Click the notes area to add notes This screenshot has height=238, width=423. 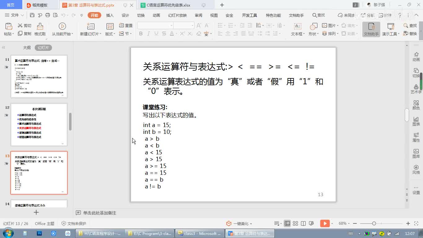100,213
